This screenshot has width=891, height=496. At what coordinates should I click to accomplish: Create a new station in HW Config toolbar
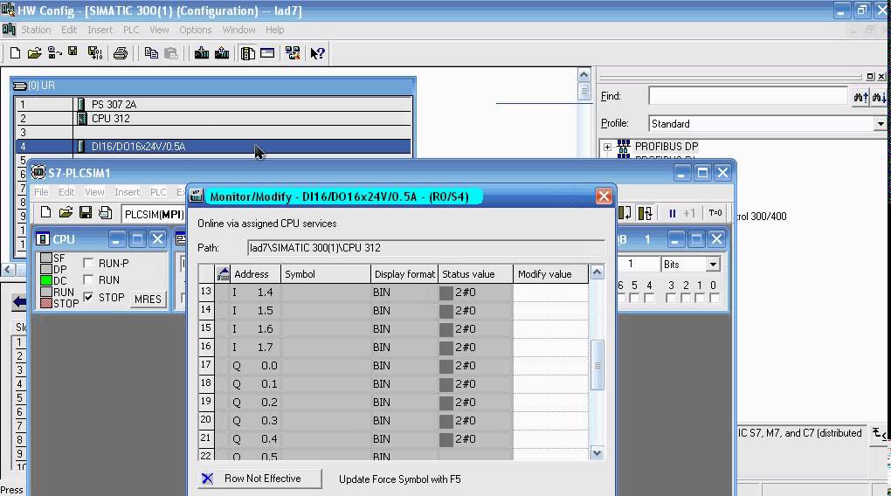16,53
